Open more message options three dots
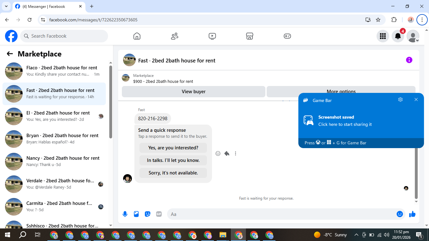 [x=236, y=153]
